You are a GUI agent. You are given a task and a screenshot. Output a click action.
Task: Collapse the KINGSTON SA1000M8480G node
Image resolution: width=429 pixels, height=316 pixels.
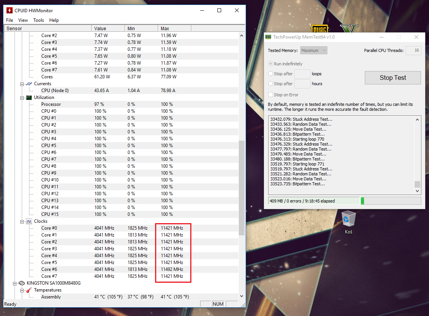click(15, 283)
